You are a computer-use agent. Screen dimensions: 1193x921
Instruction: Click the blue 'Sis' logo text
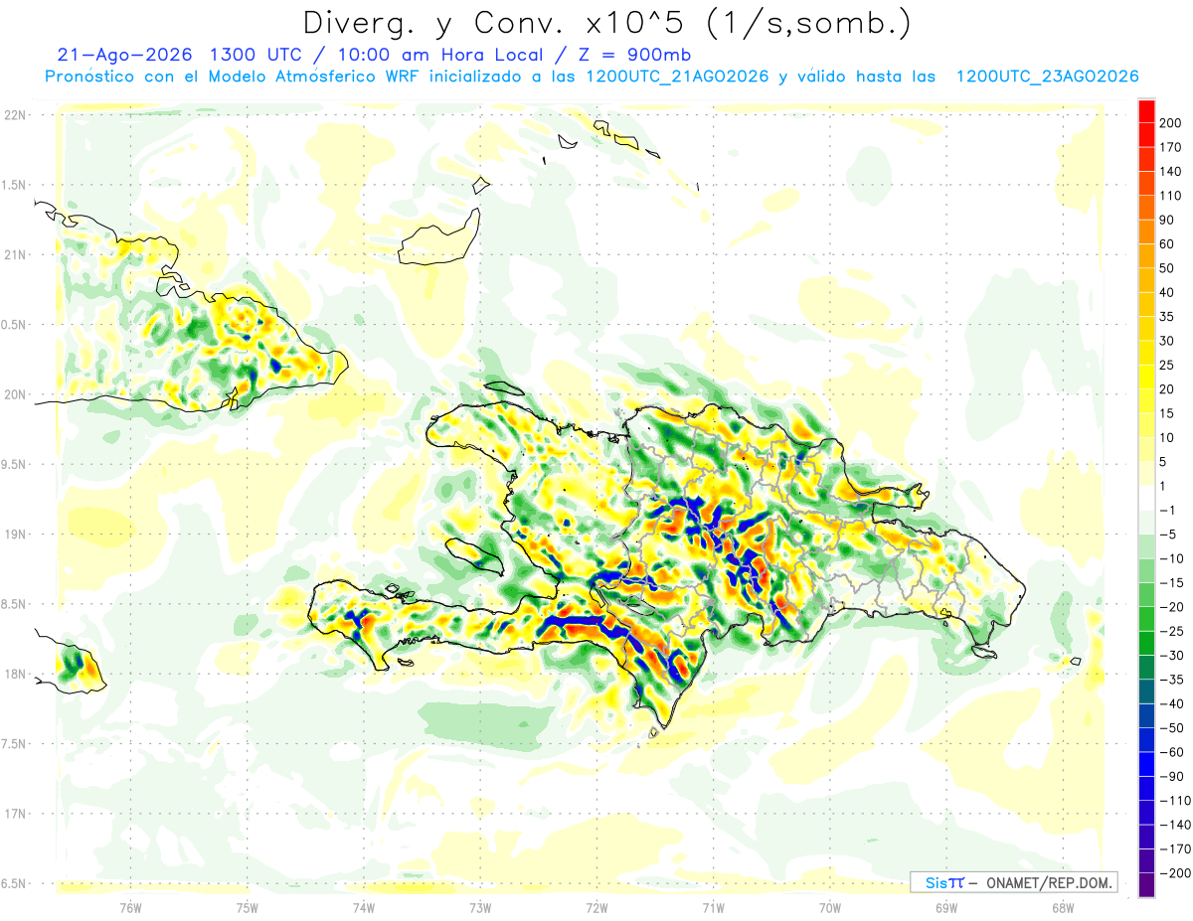click(937, 882)
